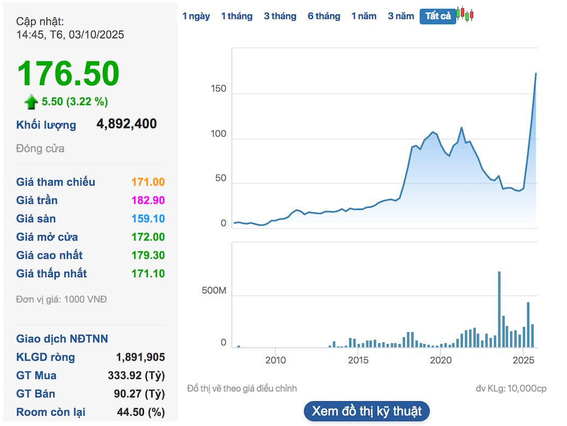Select the 1 ngày time range
Image resolution: width=567 pixels, height=426 pixels.
click(x=196, y=16)
